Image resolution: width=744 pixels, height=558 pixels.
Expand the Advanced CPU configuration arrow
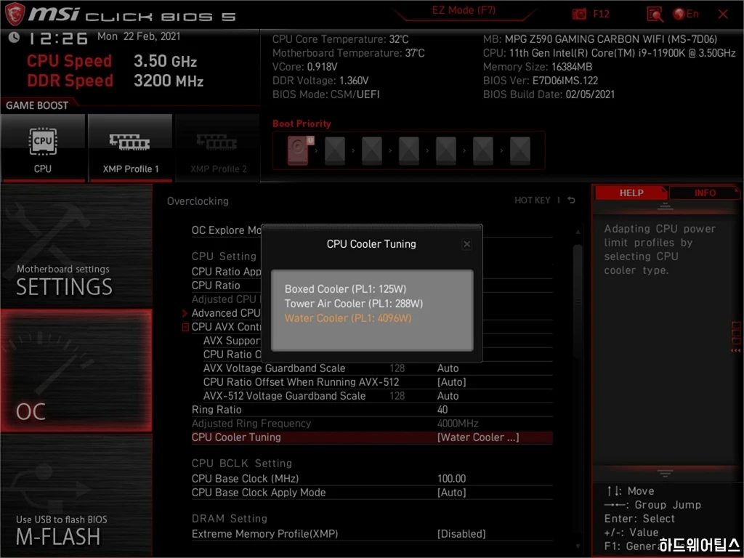coord(185,313)
